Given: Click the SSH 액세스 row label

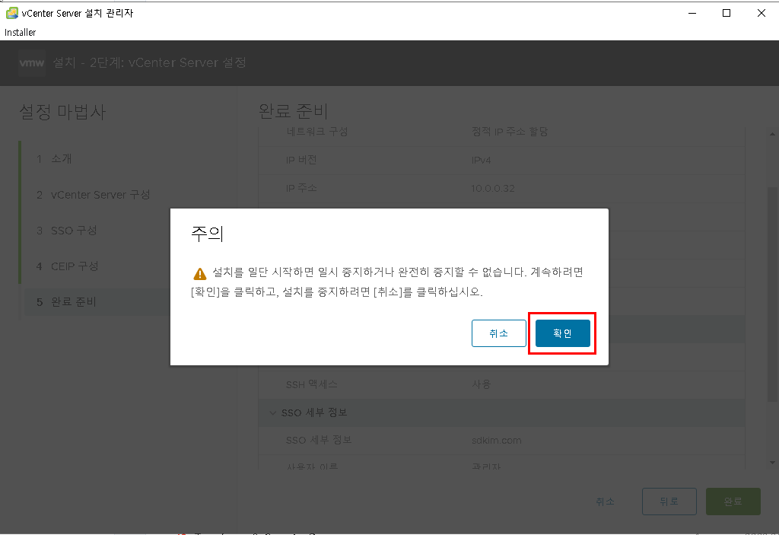Looking at the screenshot, I should [311, 384].
